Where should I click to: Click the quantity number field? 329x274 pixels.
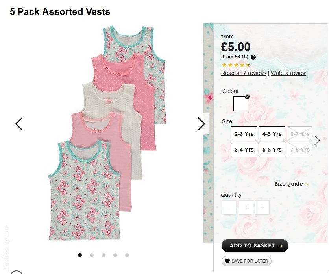[x=246, y=207]
